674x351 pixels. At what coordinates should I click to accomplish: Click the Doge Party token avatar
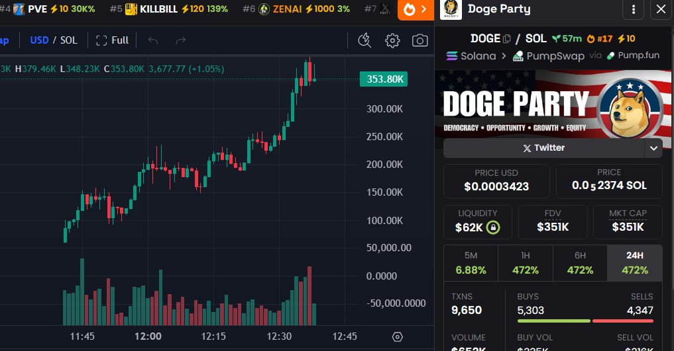coord(451,9)
